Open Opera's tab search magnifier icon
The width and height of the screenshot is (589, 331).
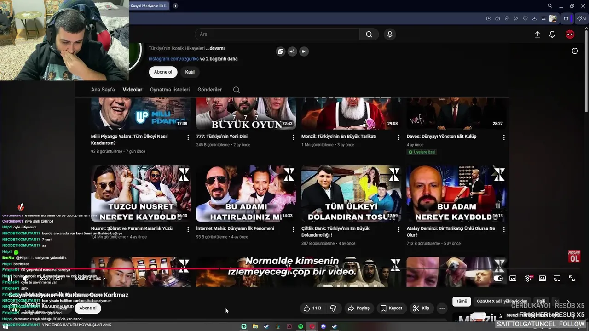point(550,6)
